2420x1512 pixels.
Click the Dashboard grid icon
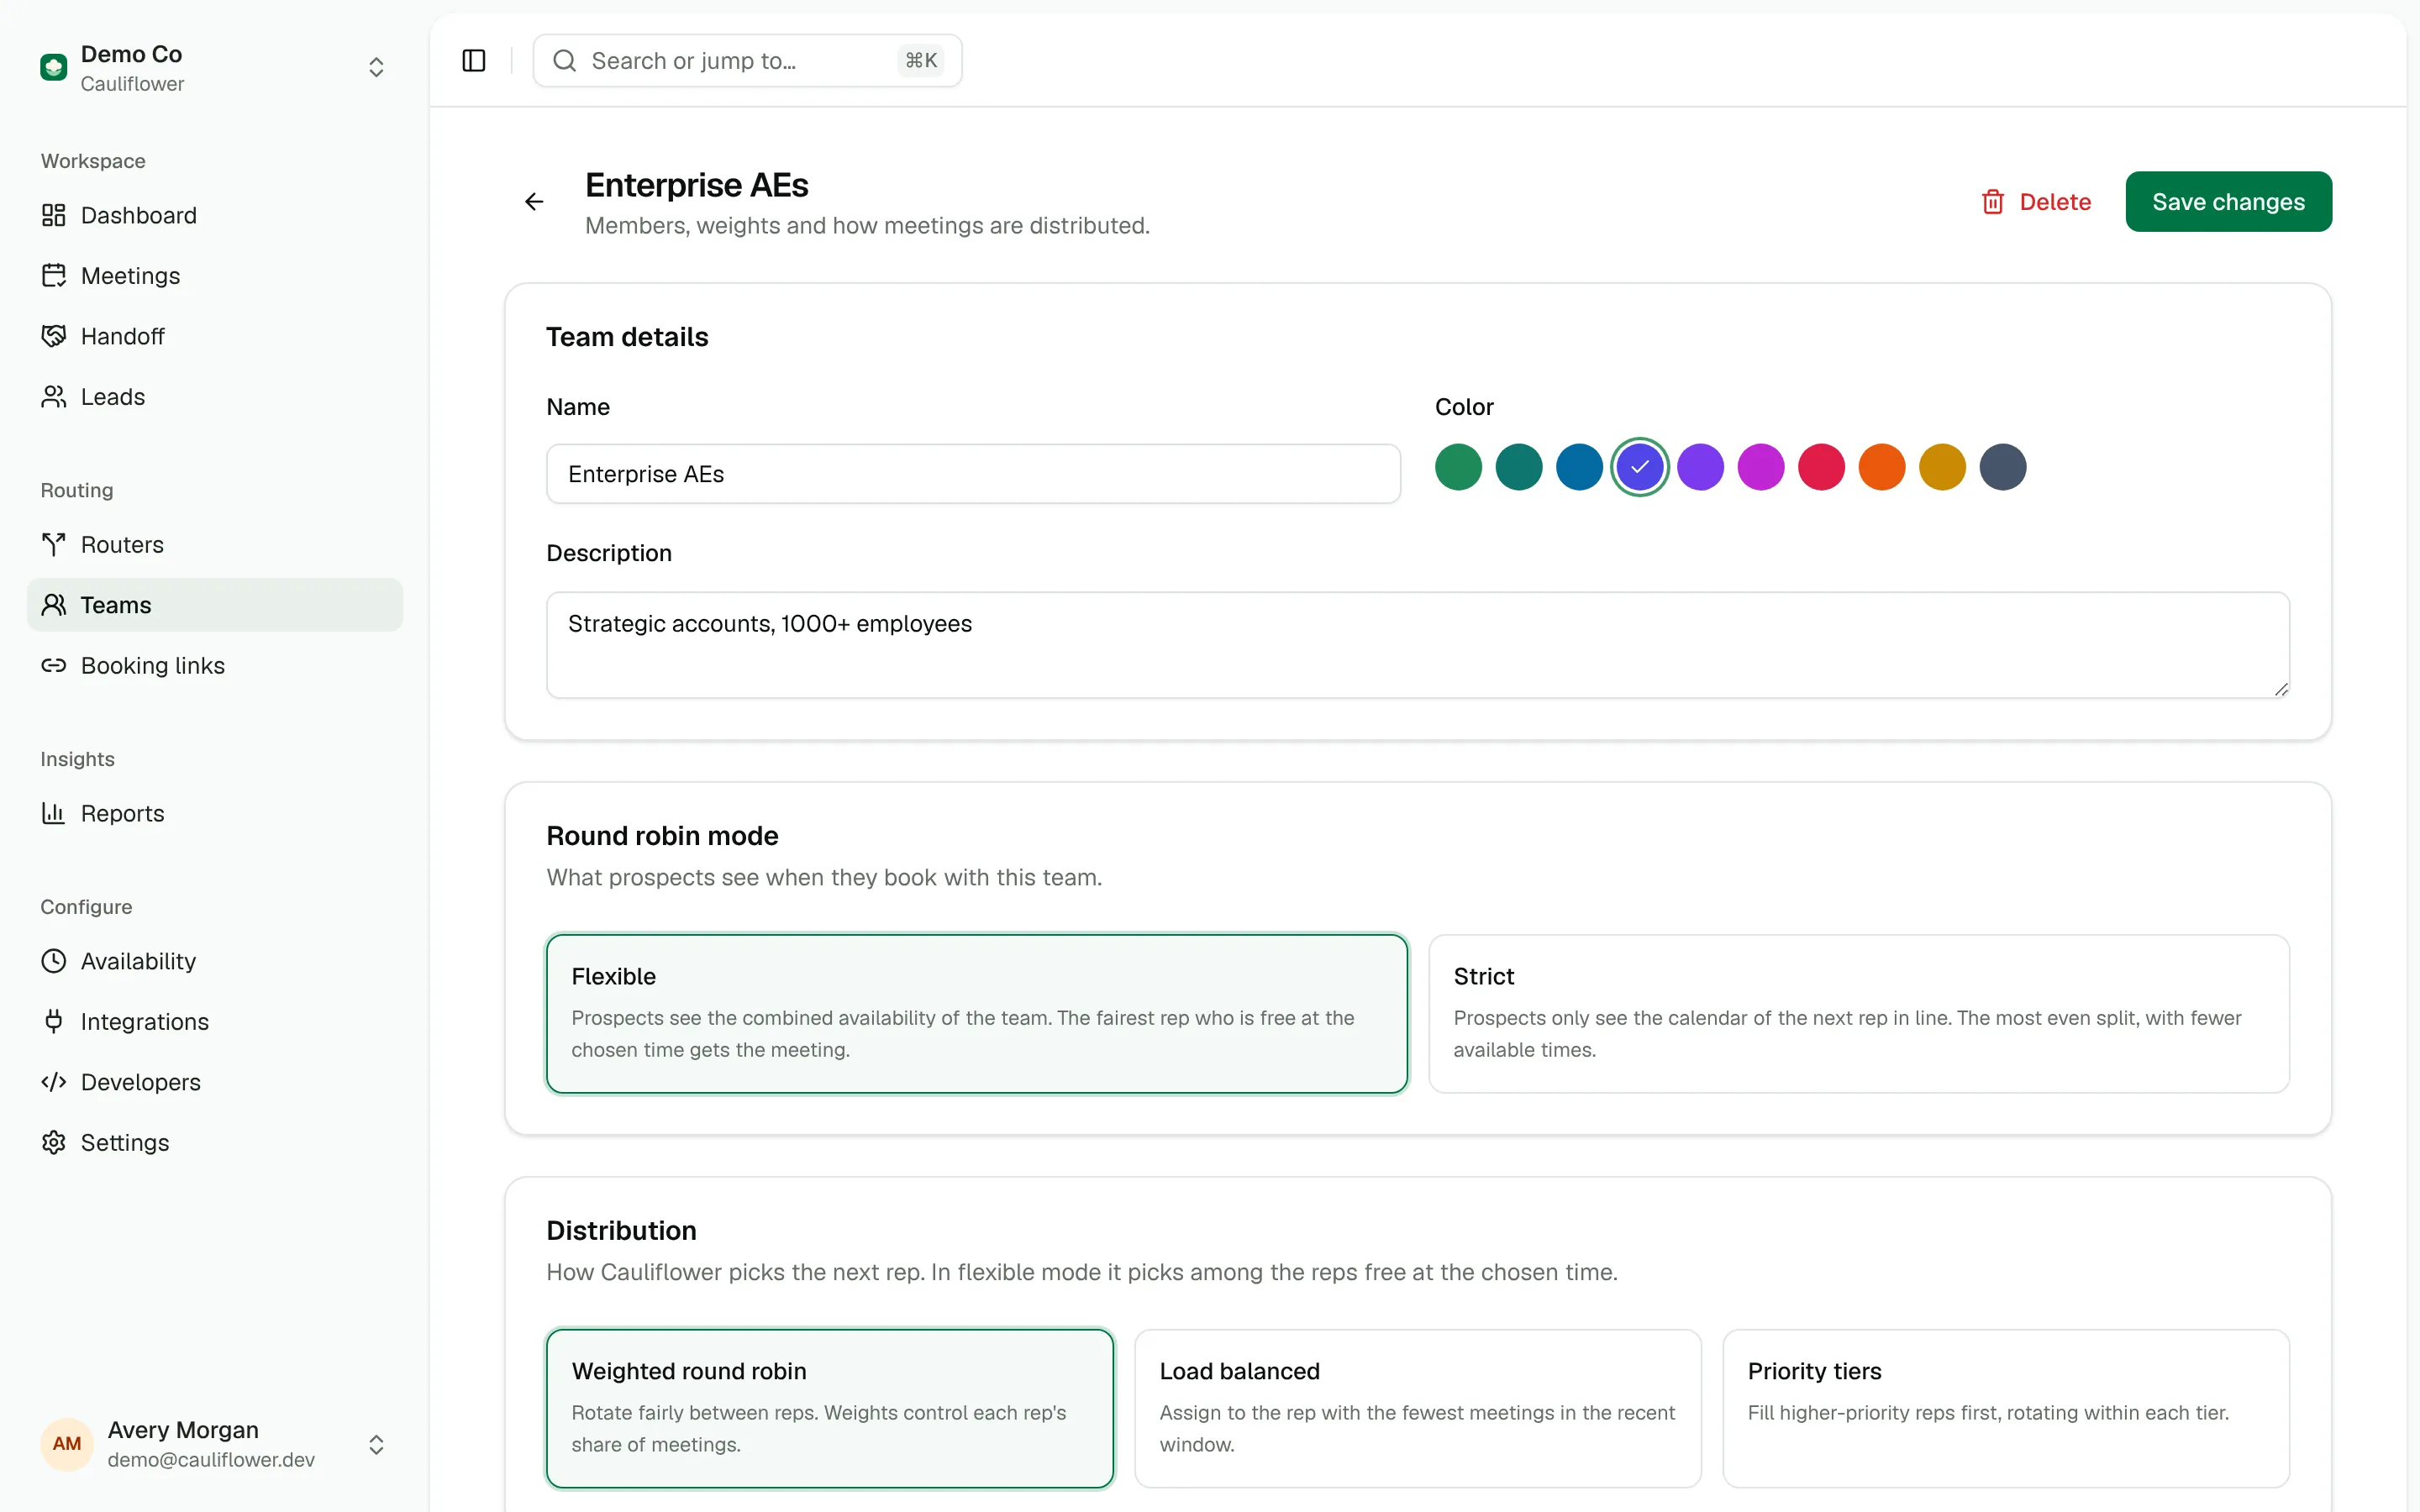[x=54, y=215]
